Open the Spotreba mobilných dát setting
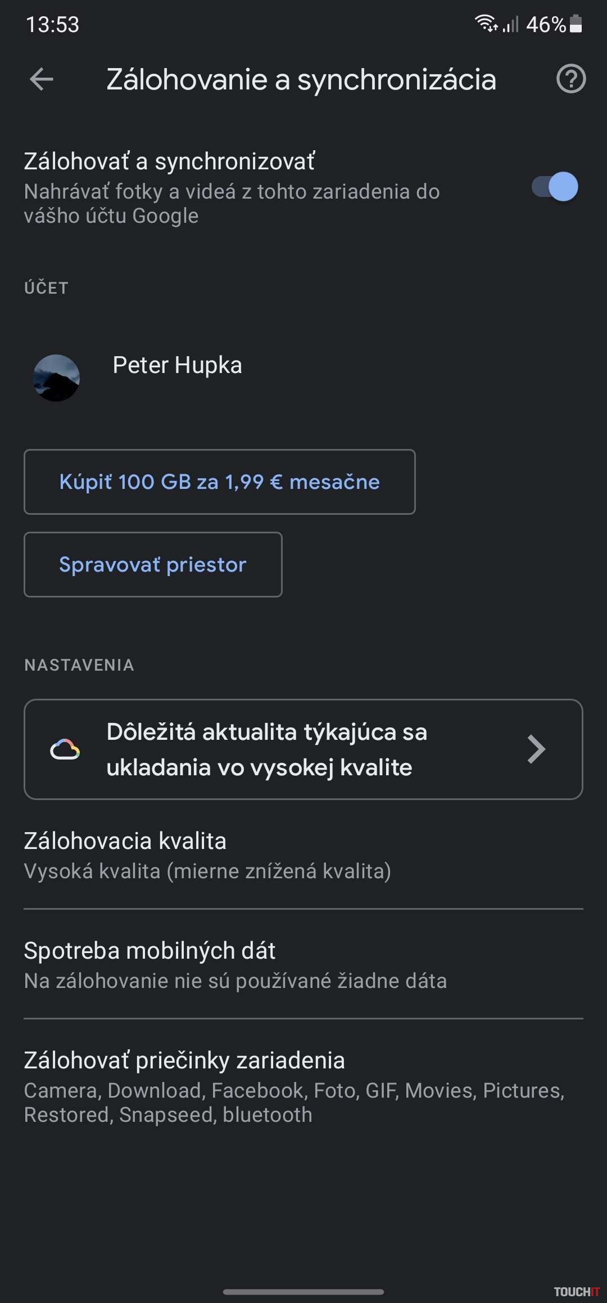 [303, 965]
